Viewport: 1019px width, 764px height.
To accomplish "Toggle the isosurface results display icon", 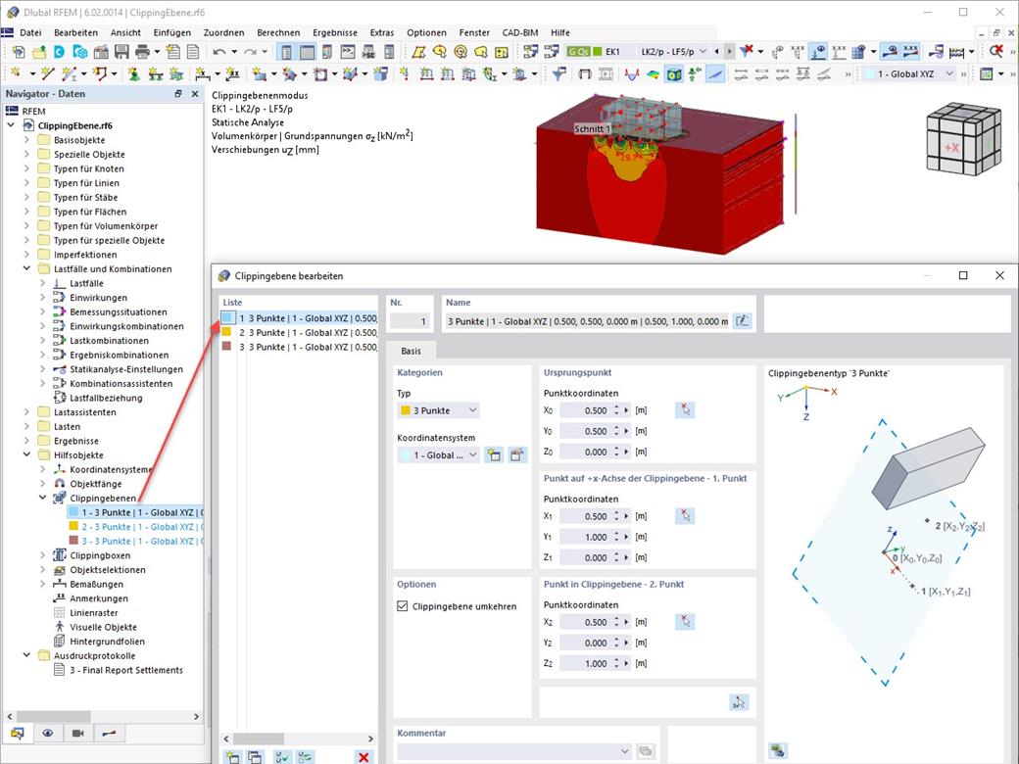I will pyautogui.click(x=653, y=74).
